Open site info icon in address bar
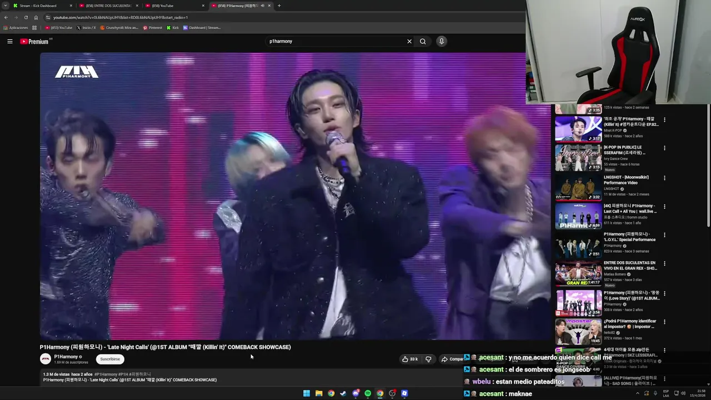The width and height of the screenshot is (711, 400). tap(48, 17)
